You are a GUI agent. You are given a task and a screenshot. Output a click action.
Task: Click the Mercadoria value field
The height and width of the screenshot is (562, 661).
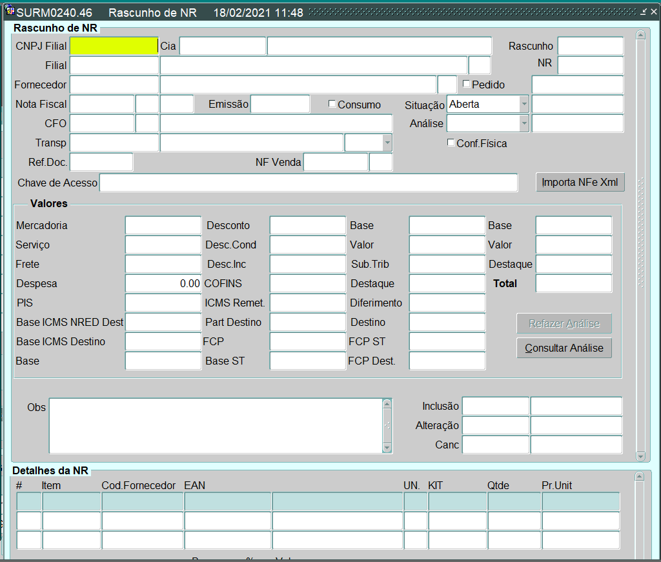click(163, 225)
